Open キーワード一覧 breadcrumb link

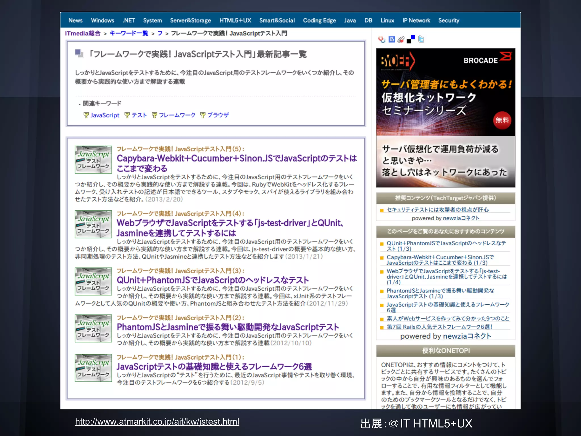129,33
